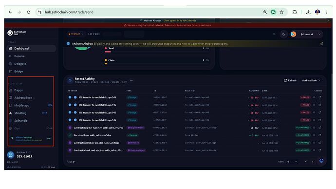336x189 pixels.
Task: Click the info icon beside BALANCE label
Action: coord(30,152)
